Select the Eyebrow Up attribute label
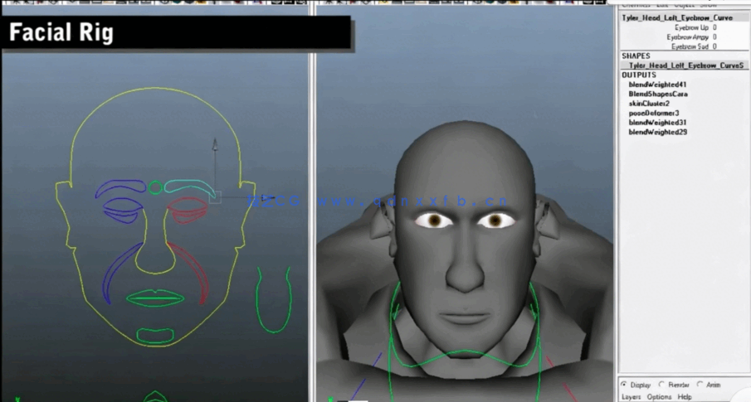Image resolution: width=751 pixels, height=402 pixels. (691, 27)
